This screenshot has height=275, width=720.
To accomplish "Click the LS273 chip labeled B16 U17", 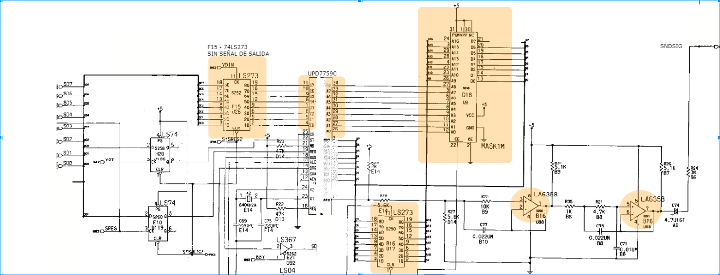I will click(394, 238).
